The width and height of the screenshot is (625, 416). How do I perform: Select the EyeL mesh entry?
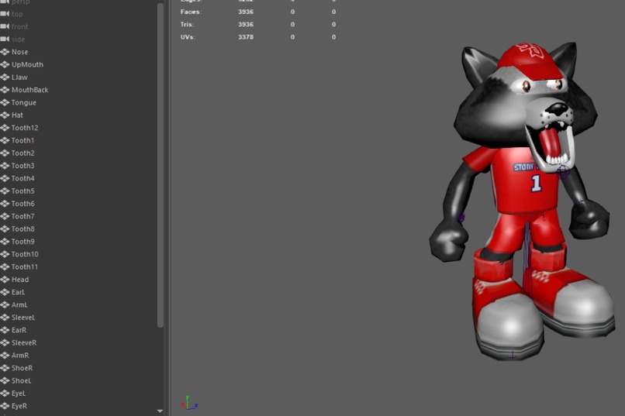point(19,394)
